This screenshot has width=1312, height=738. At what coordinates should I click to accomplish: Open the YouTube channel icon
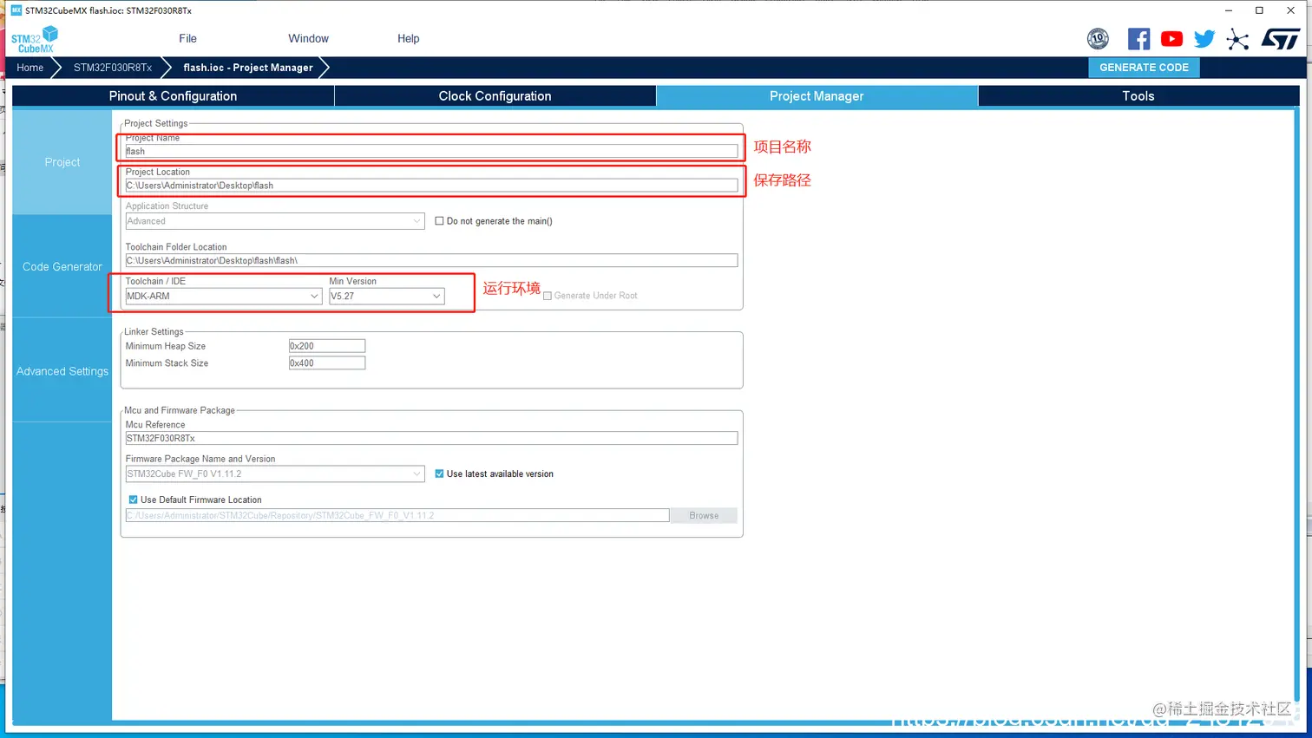click(1171, 38)
